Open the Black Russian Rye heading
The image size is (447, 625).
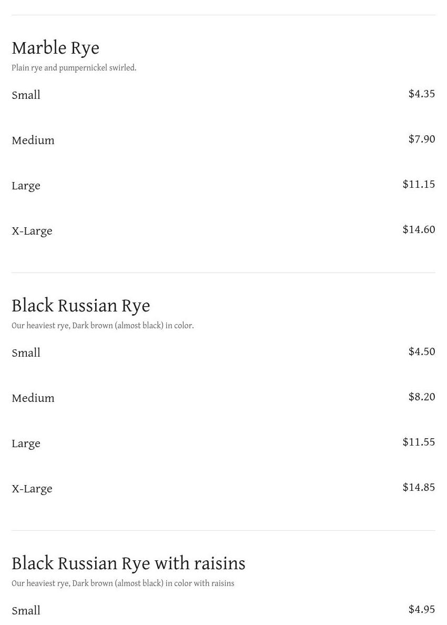[x=81, y=306]
